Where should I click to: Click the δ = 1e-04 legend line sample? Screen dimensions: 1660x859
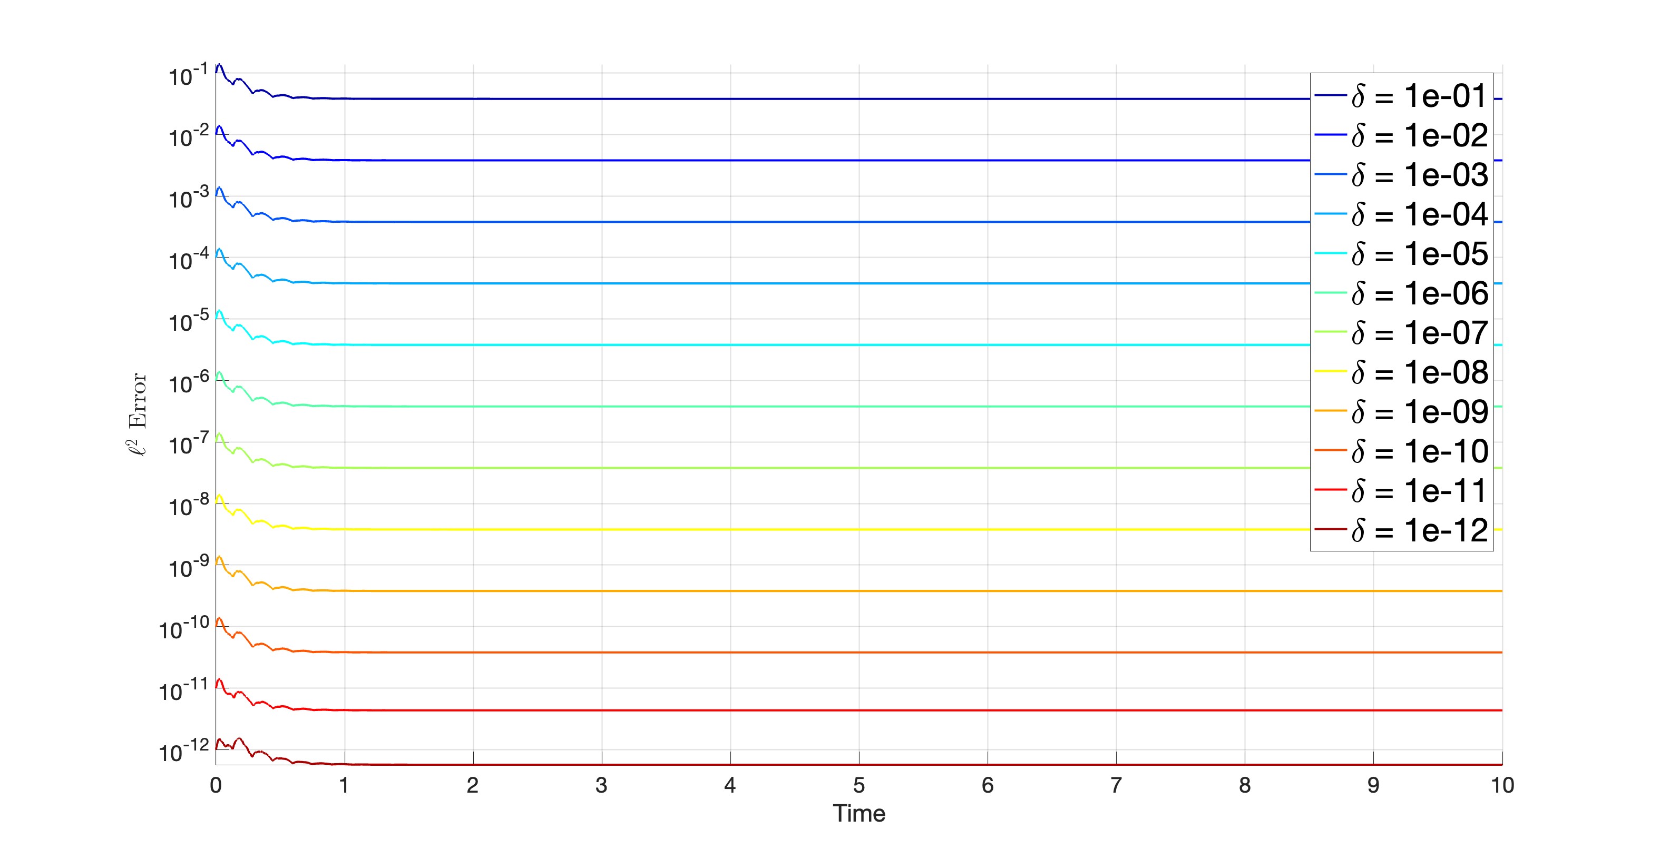[x=1330, y=214]
